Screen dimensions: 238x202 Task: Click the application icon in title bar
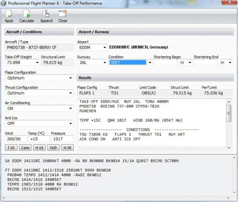click(4, 4)
